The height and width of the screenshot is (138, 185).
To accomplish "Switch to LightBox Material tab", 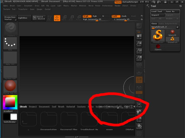I will [71, 107].
